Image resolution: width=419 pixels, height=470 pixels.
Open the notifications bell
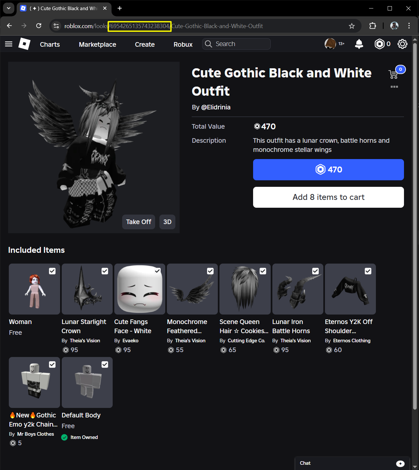click(x=359, y=44)
